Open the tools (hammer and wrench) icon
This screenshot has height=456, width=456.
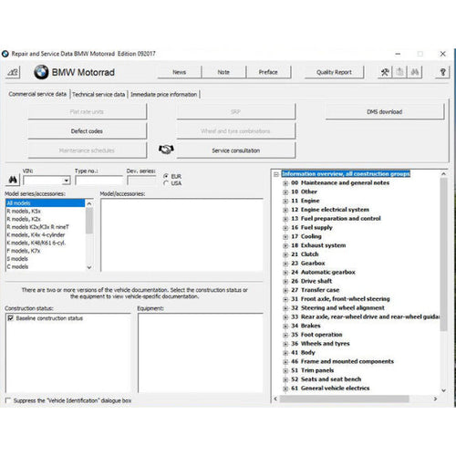pos(385,72)
